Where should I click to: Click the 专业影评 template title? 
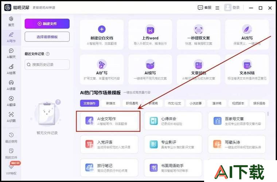(x=168, y=142)
